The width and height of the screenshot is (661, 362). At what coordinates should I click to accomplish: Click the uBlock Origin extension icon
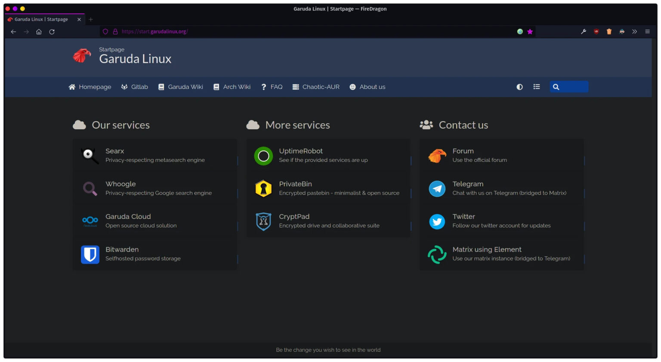coord(596,31)
